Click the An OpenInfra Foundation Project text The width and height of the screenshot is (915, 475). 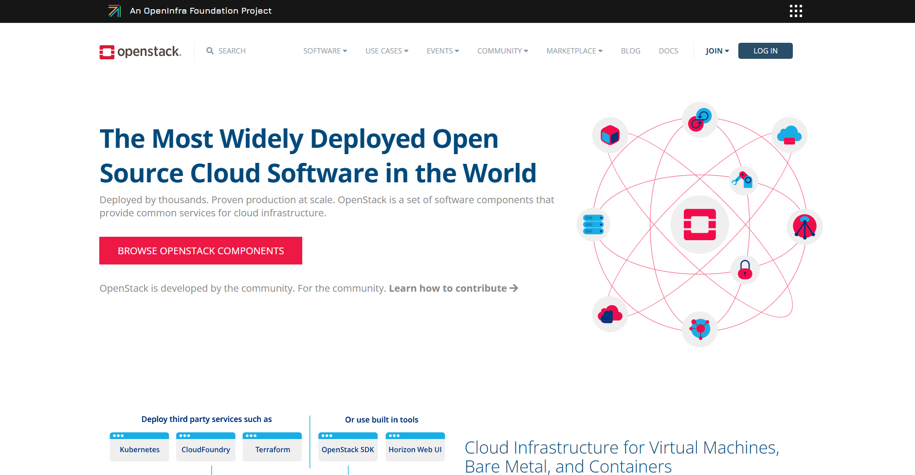click(x=201, y=11)
